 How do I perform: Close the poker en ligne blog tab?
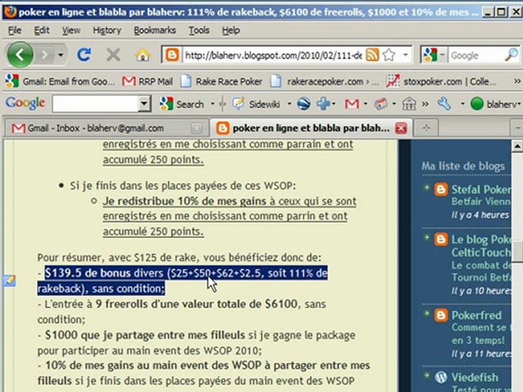pos(402,128)
